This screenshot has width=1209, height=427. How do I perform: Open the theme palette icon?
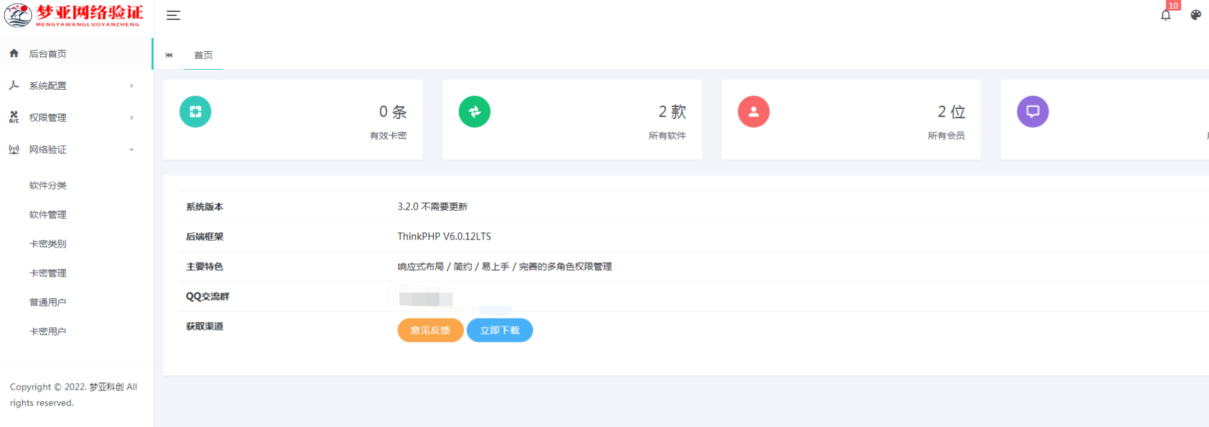point(1196,15)
